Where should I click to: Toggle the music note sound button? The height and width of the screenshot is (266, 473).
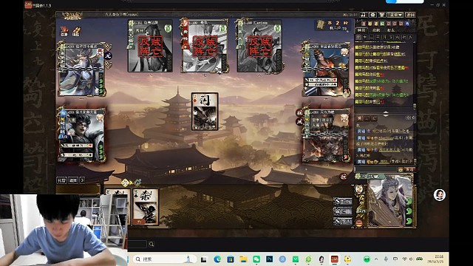364,15
